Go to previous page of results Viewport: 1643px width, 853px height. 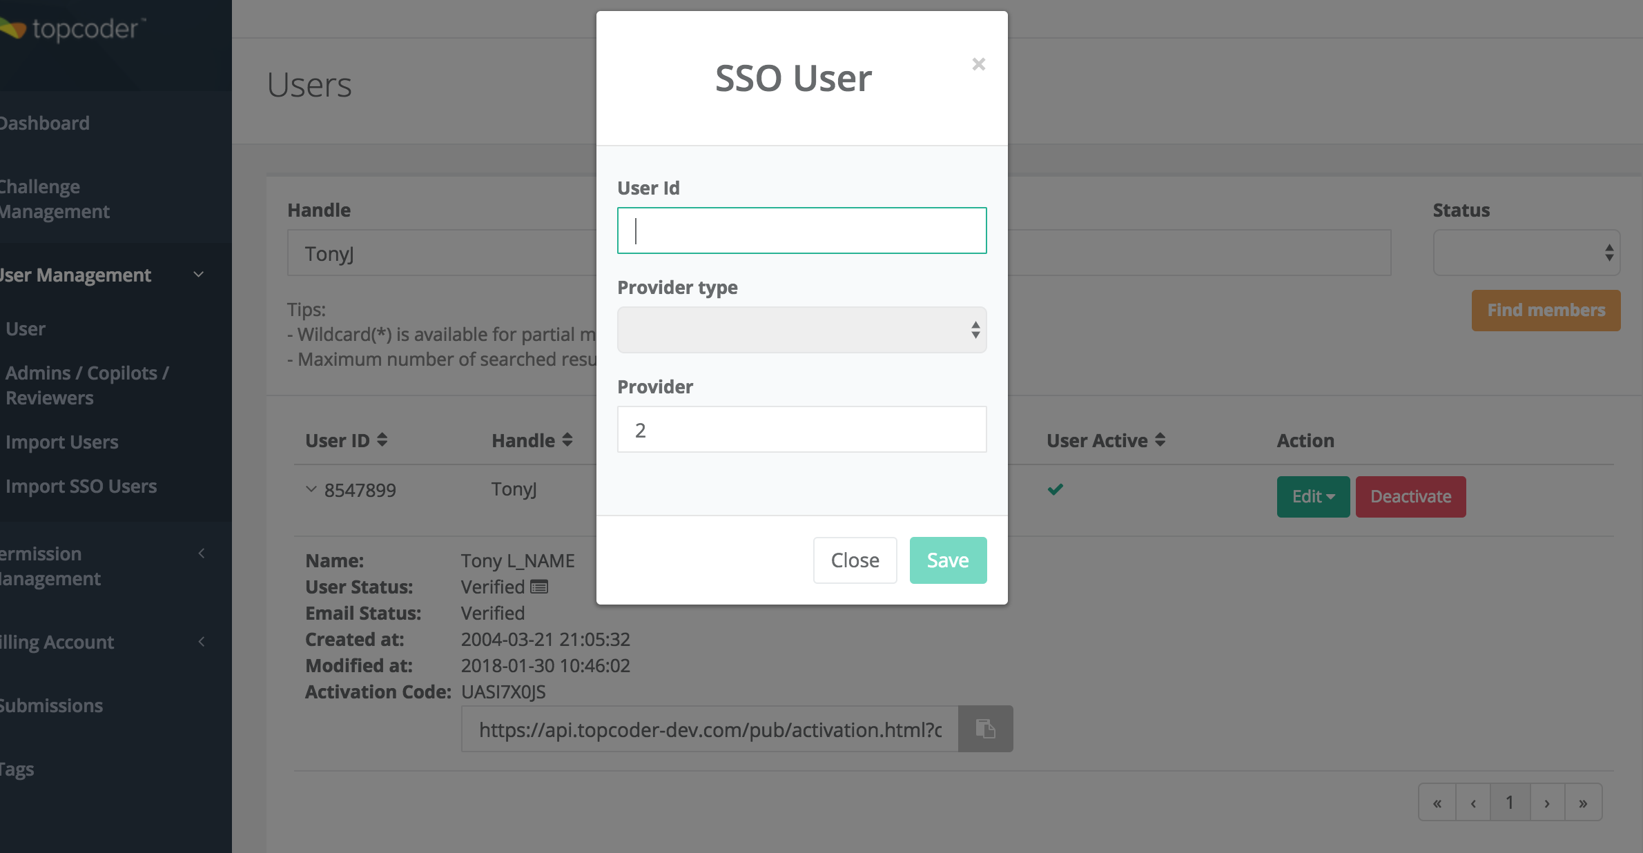pos(1473,803)
